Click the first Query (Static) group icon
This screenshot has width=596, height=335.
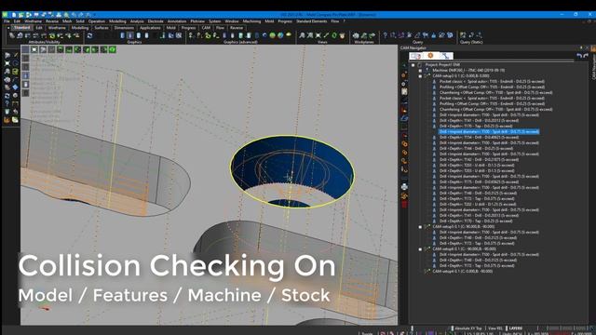click(463, 35)
